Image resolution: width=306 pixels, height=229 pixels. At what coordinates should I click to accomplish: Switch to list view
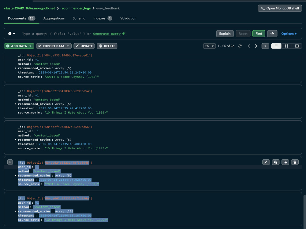pos(276,46)
